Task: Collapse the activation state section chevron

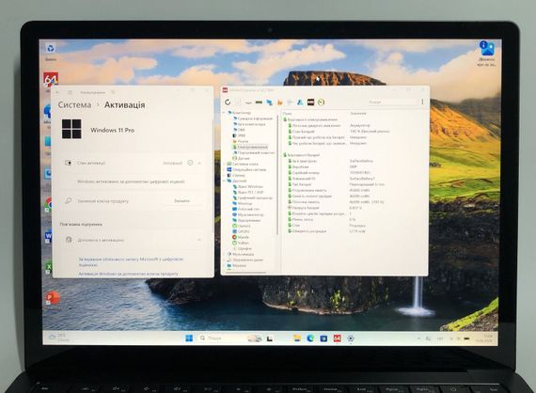Action: tap(199, 163)
